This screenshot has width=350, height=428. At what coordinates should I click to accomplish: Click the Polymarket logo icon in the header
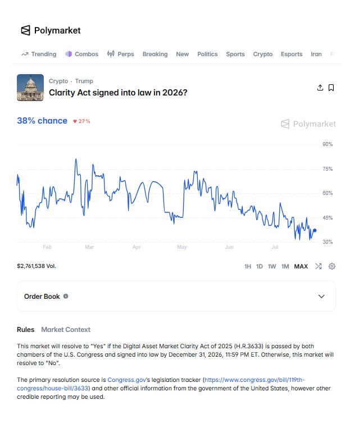click(26, 30)
